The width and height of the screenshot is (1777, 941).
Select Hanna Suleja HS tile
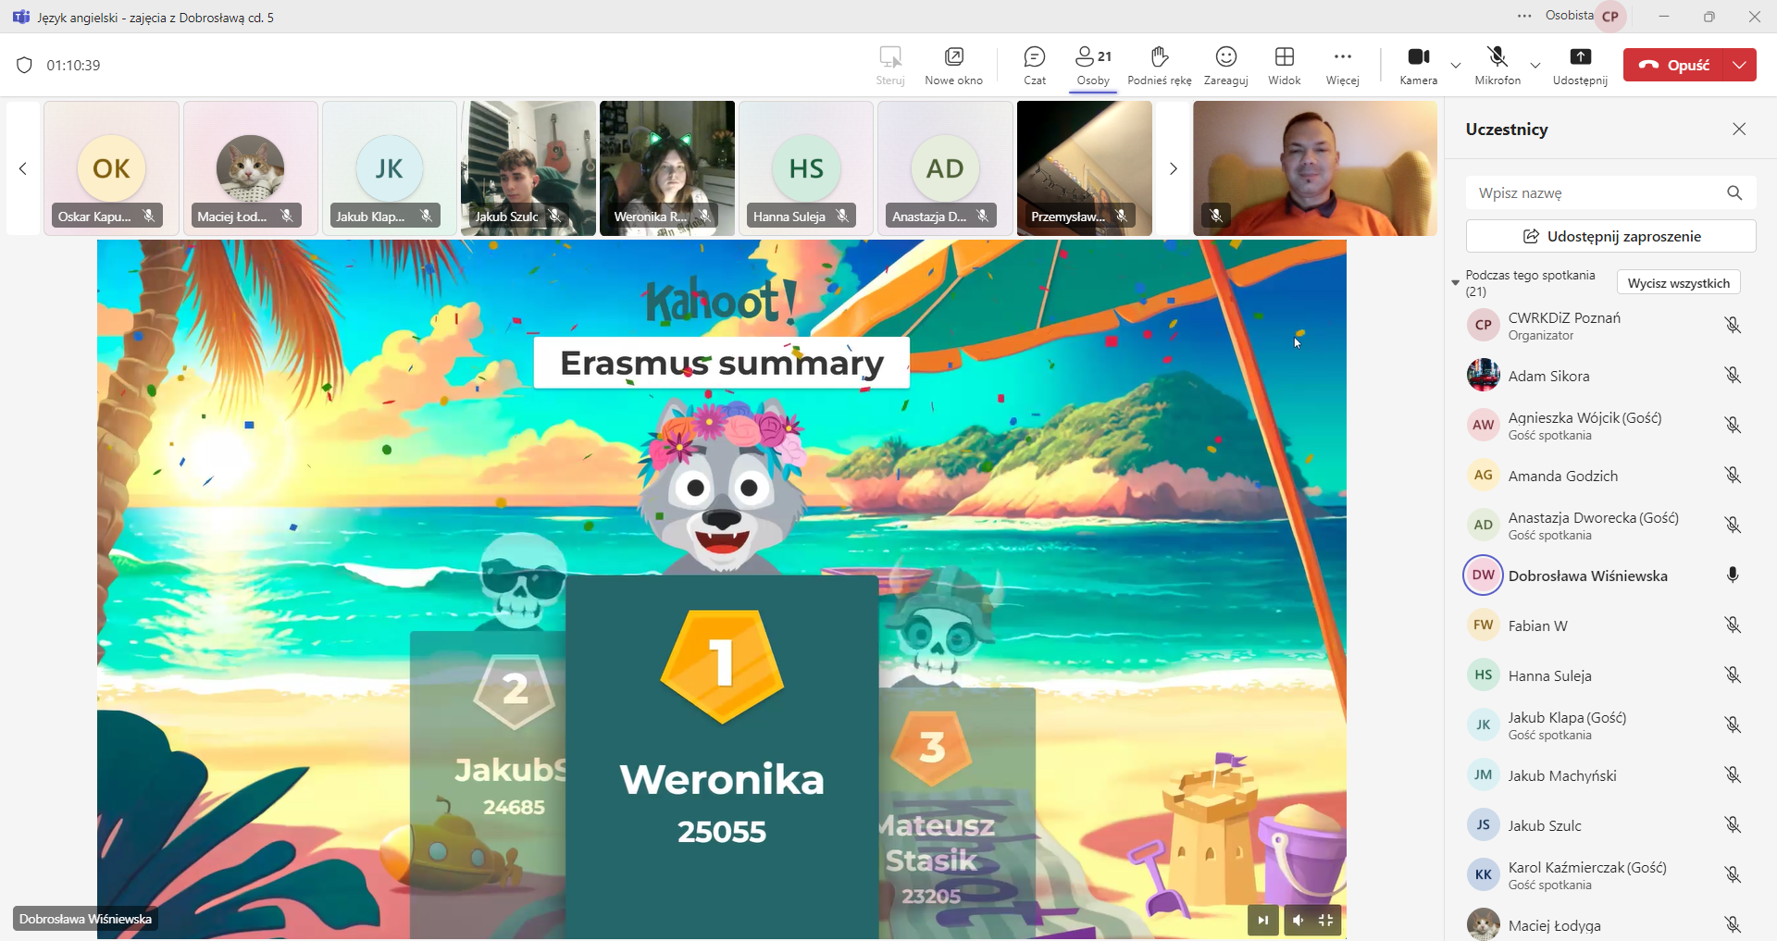806,168
